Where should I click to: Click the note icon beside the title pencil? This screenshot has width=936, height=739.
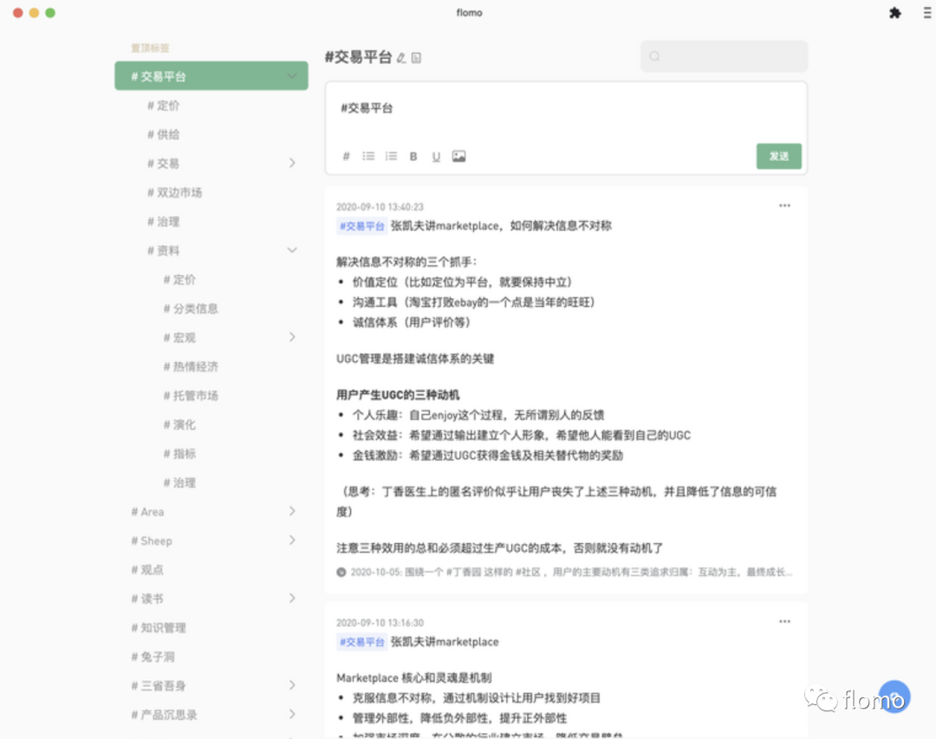[x=416, y=58]
